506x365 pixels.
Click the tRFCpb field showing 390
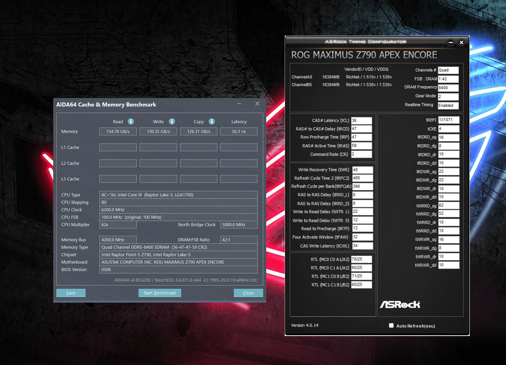363,186
